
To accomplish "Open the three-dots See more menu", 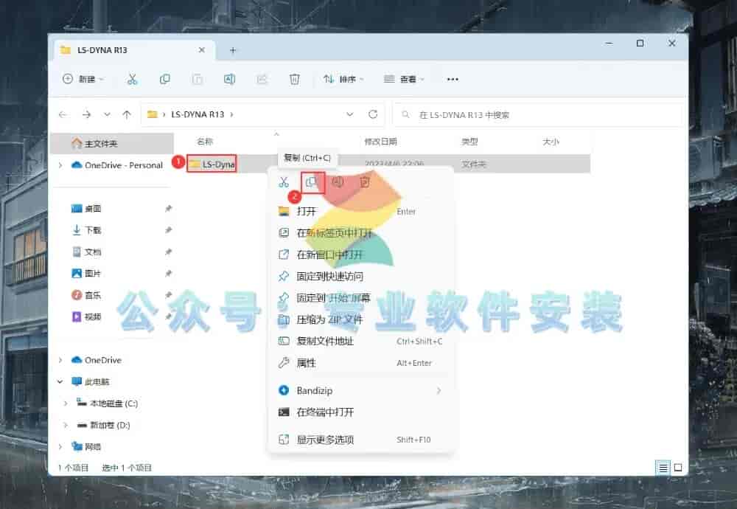I will click(453, 79).
